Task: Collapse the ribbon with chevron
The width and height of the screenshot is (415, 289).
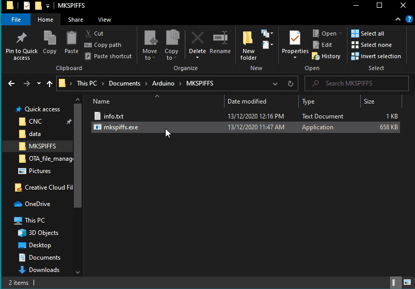Action: point(398,19)
